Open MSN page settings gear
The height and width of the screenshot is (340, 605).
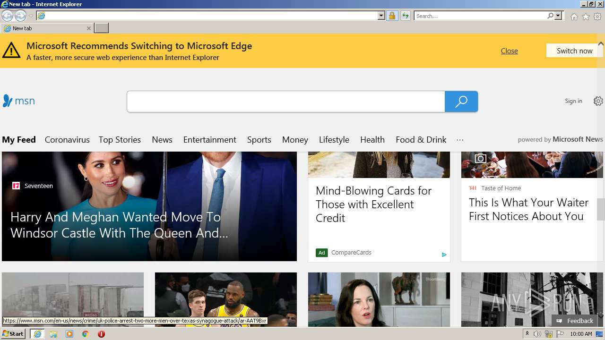point(598,101)
